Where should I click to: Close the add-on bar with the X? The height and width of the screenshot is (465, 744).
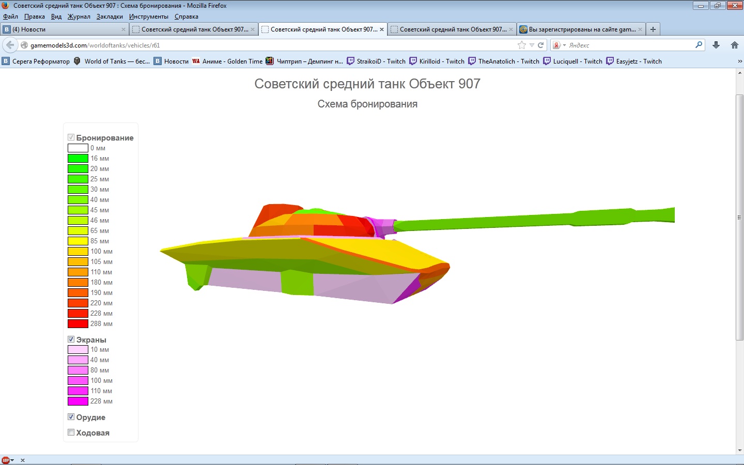coord(23,460)
